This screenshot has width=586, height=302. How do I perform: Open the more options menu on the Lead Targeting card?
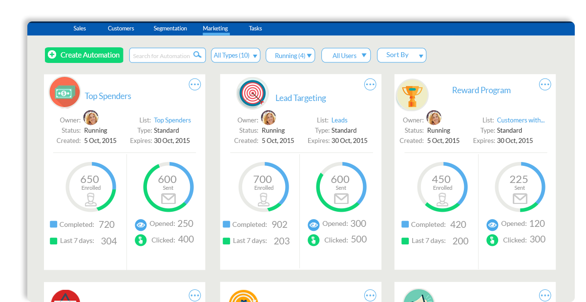tap(370, 84)
